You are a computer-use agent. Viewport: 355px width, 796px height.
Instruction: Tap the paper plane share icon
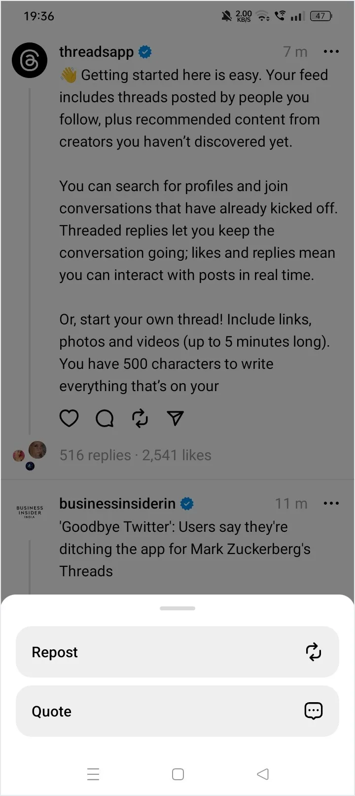(x=176, y=418)
